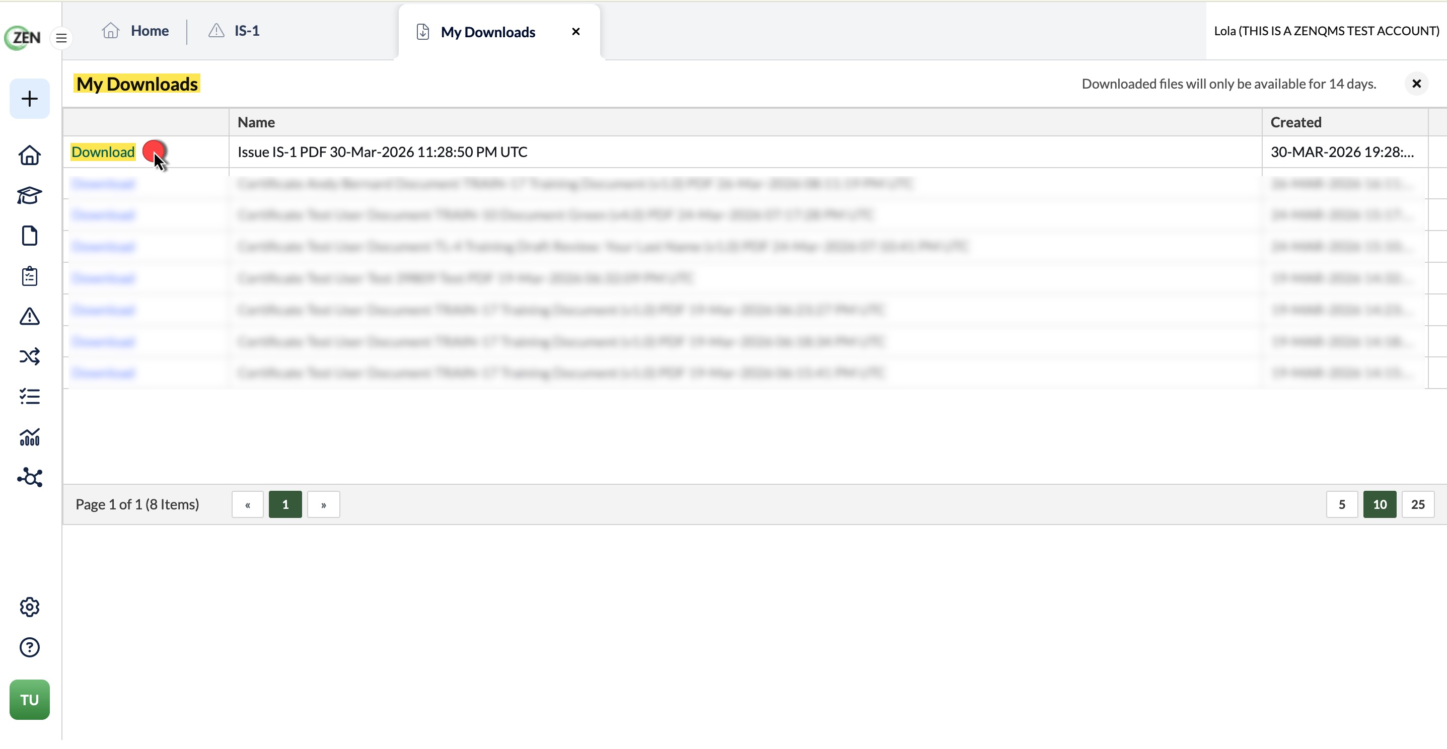Viewport: 1447px width, 749px height.
Task: Click Download link for Issue IS-1 PDF
Action: pyautogui.click(x=103, y=152)
